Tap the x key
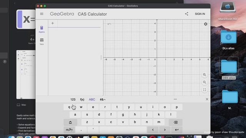This screenshot has width=246, height=138. 99,122
